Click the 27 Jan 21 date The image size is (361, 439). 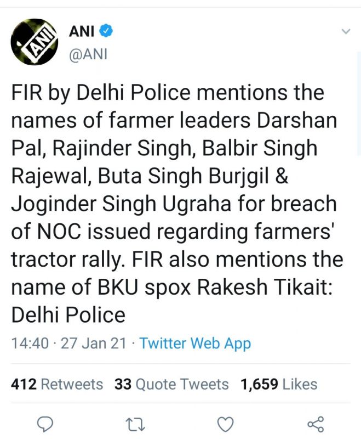point(94,344)
